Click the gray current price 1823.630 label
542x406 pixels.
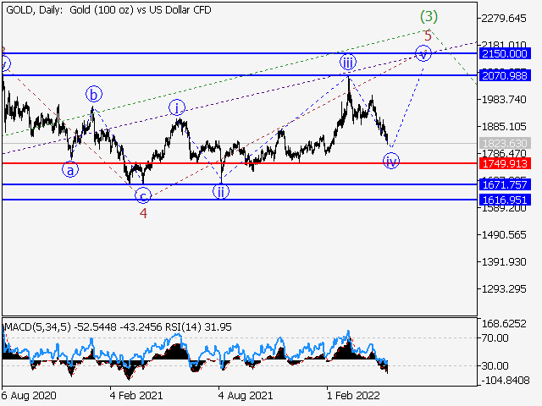(x=505, y=143)
